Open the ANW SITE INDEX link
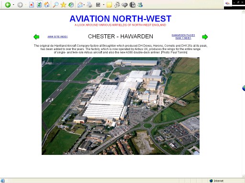The image size is (245, 183). (57, 37)
